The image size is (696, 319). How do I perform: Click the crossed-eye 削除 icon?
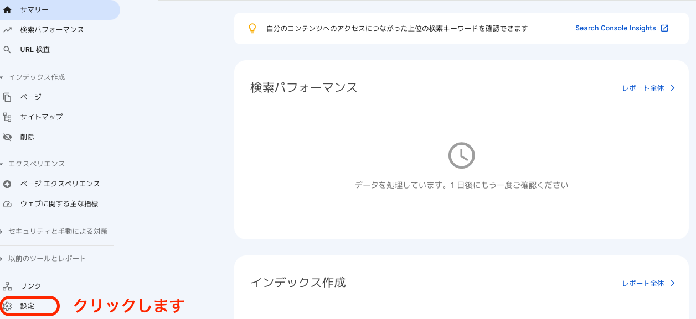click(7, 137)
